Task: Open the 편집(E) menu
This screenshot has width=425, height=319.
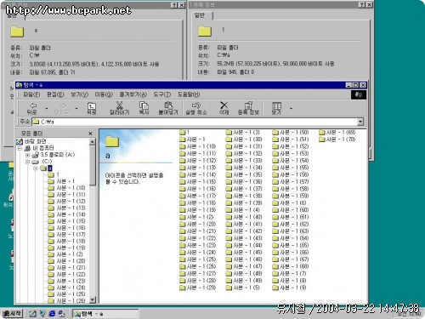Action: (x=55, y=94)
